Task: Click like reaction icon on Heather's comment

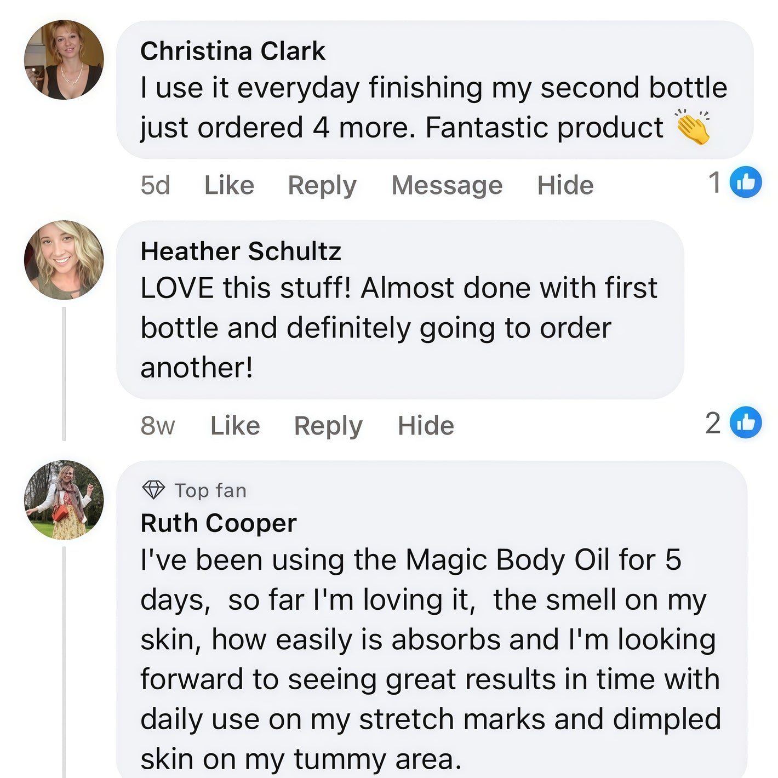Action: 746,422
